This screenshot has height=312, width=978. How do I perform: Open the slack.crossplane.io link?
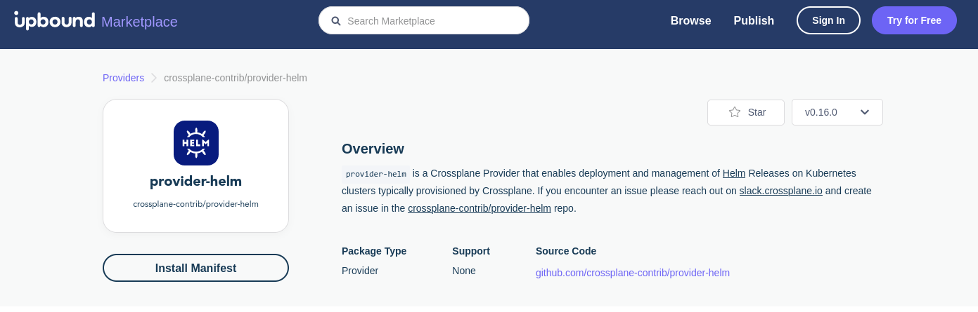coord(780,191)
